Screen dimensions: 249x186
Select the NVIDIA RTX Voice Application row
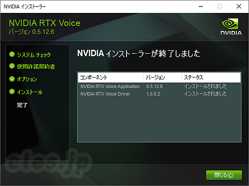[x=159, y=87]
